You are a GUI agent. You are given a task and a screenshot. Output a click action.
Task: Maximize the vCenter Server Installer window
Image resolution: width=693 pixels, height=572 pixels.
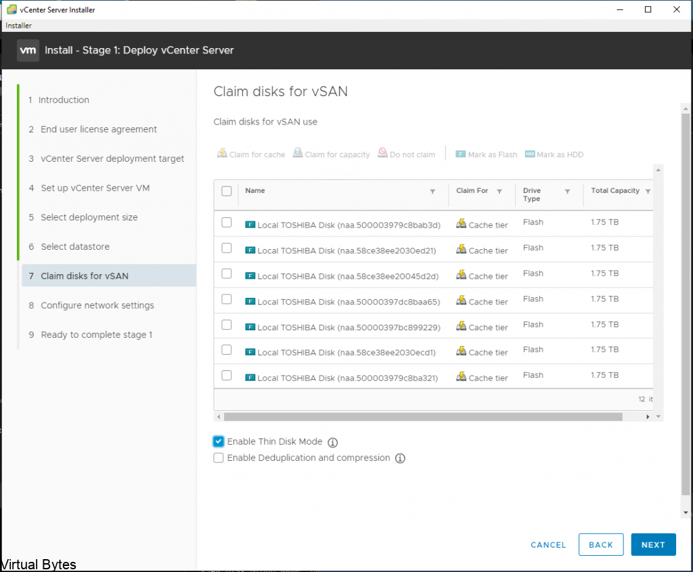click(648, 9)
